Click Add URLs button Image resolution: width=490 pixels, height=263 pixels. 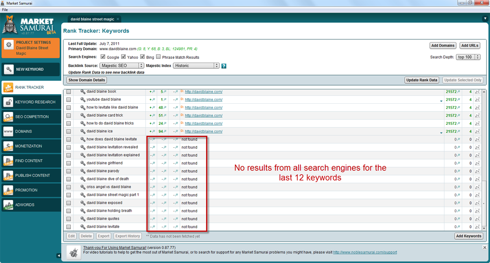470,45
